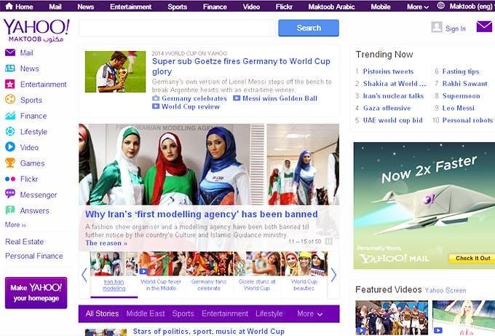Click the Answers icon in sidebar

tap(10, 210)
